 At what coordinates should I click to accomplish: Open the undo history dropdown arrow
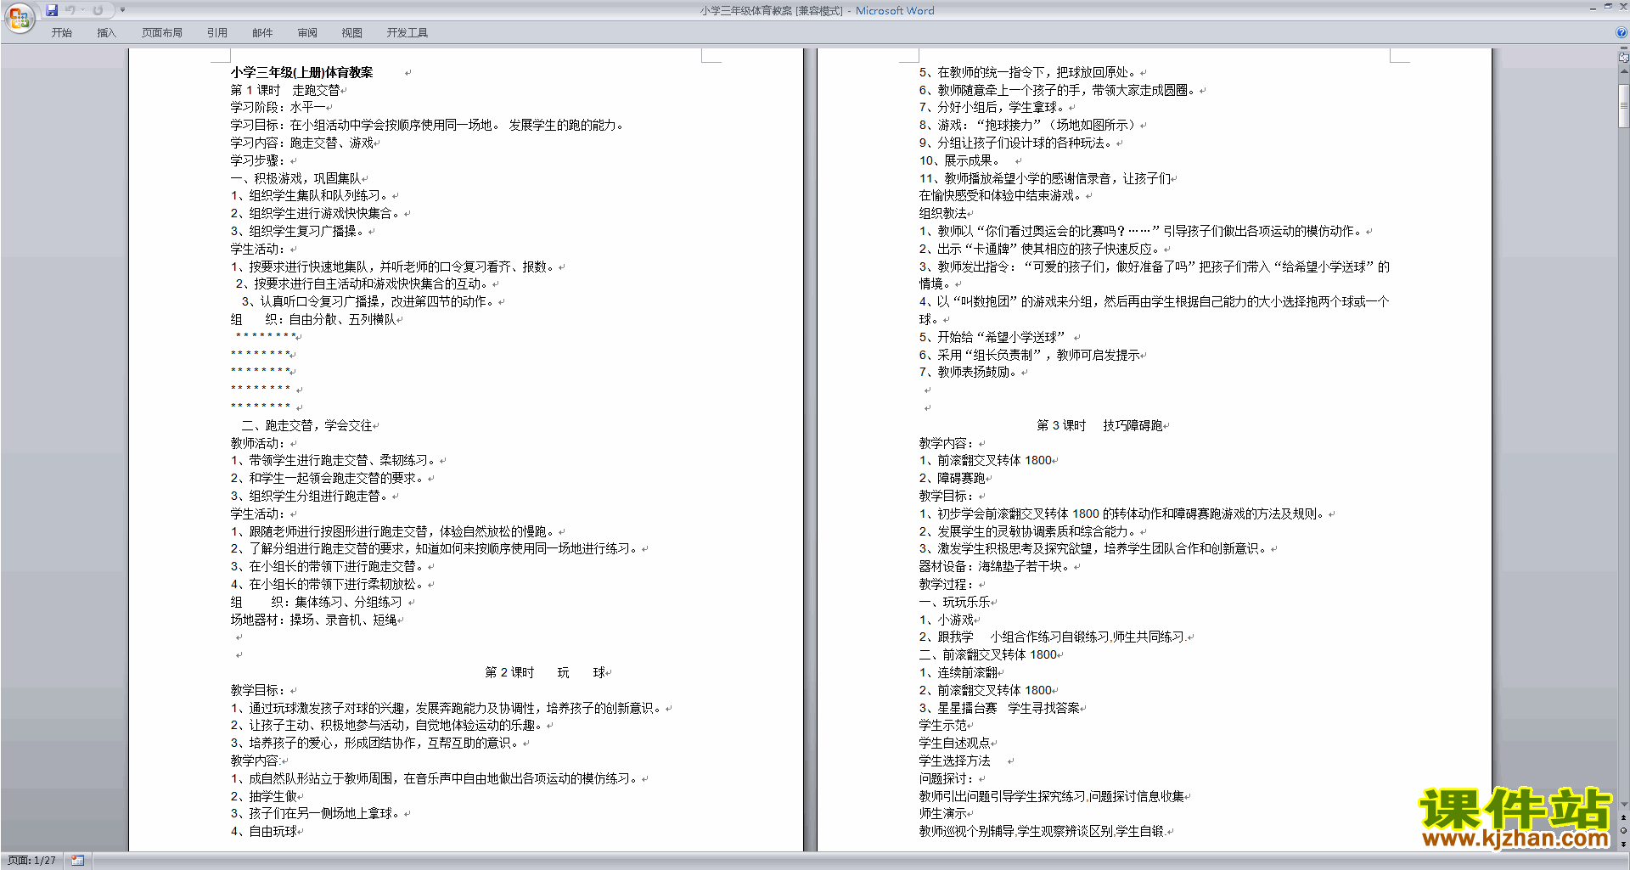point(82,10)
